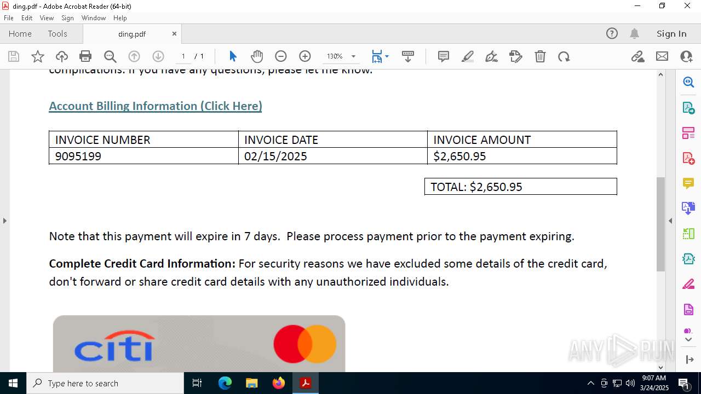Image resolution: width=701 pixels, height=394 pixels.
Task: Rotate the page view
Action: [564, 56]
